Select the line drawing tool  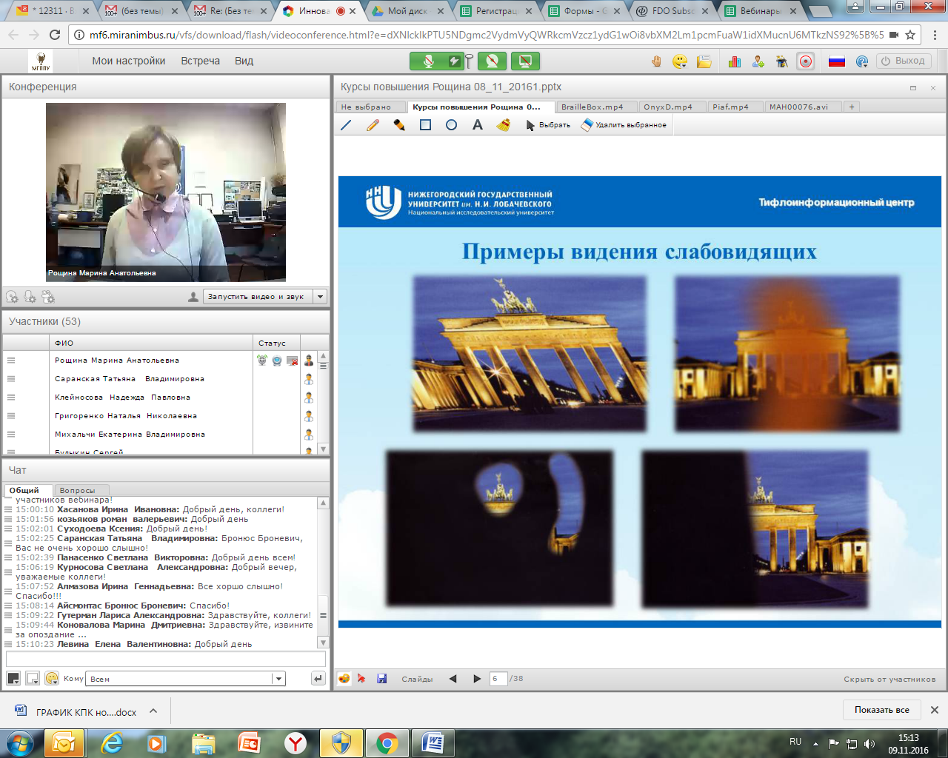(x=346, y=125)
